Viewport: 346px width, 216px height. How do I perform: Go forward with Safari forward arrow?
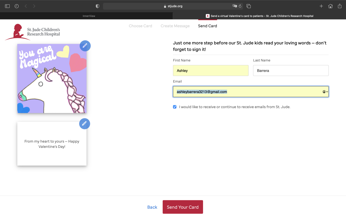(x=34, y=6)
